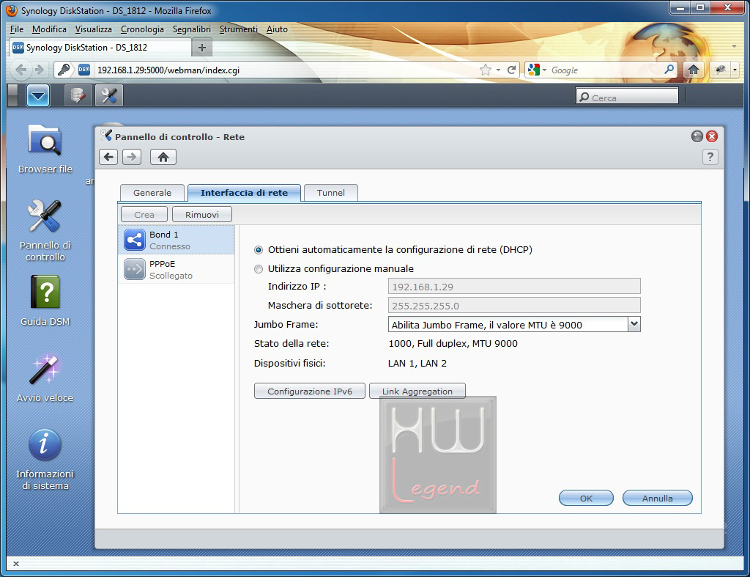Click the Maschera di sottorete field
The image size is (750, 577).
point(514,306)
